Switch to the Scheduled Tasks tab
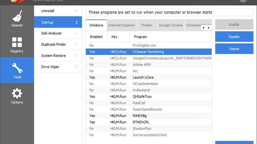The height and width of the screenshot is (144, 257). pos(194,25)
